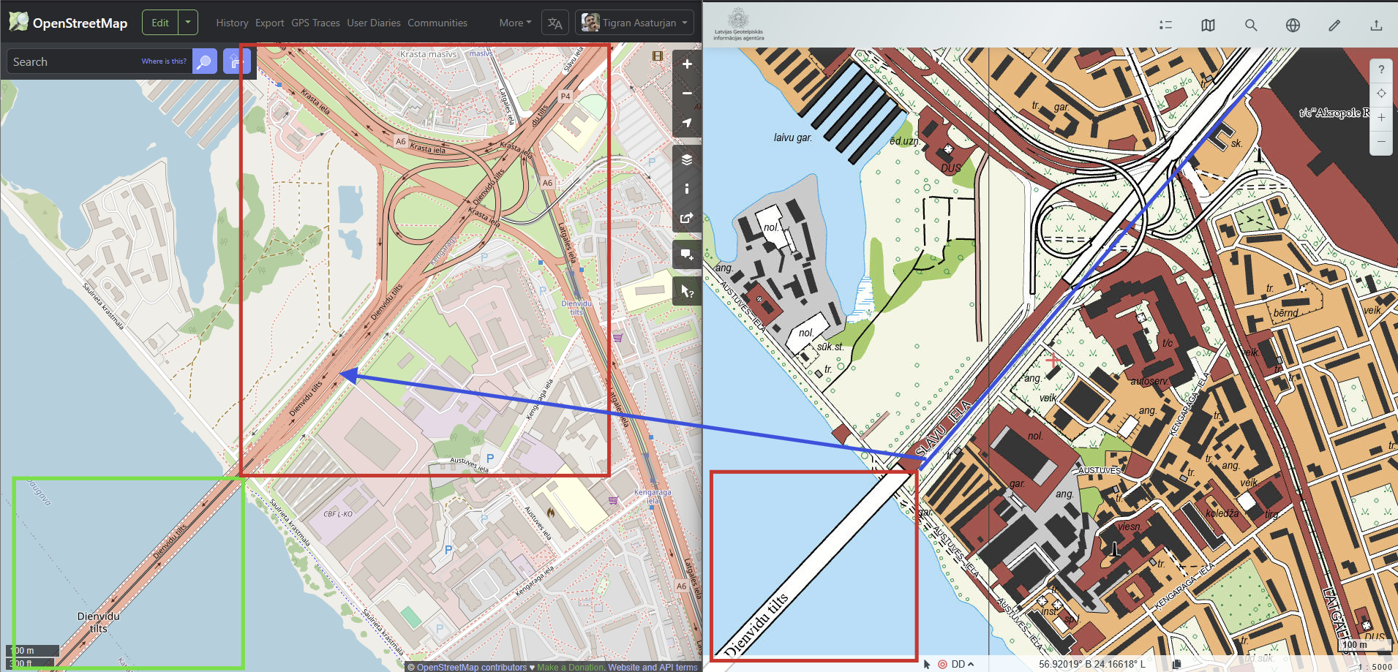Open the Share panel on OpenStreetMap
The width and height of the screenshot is (1398, 672).
coord(686,218)
